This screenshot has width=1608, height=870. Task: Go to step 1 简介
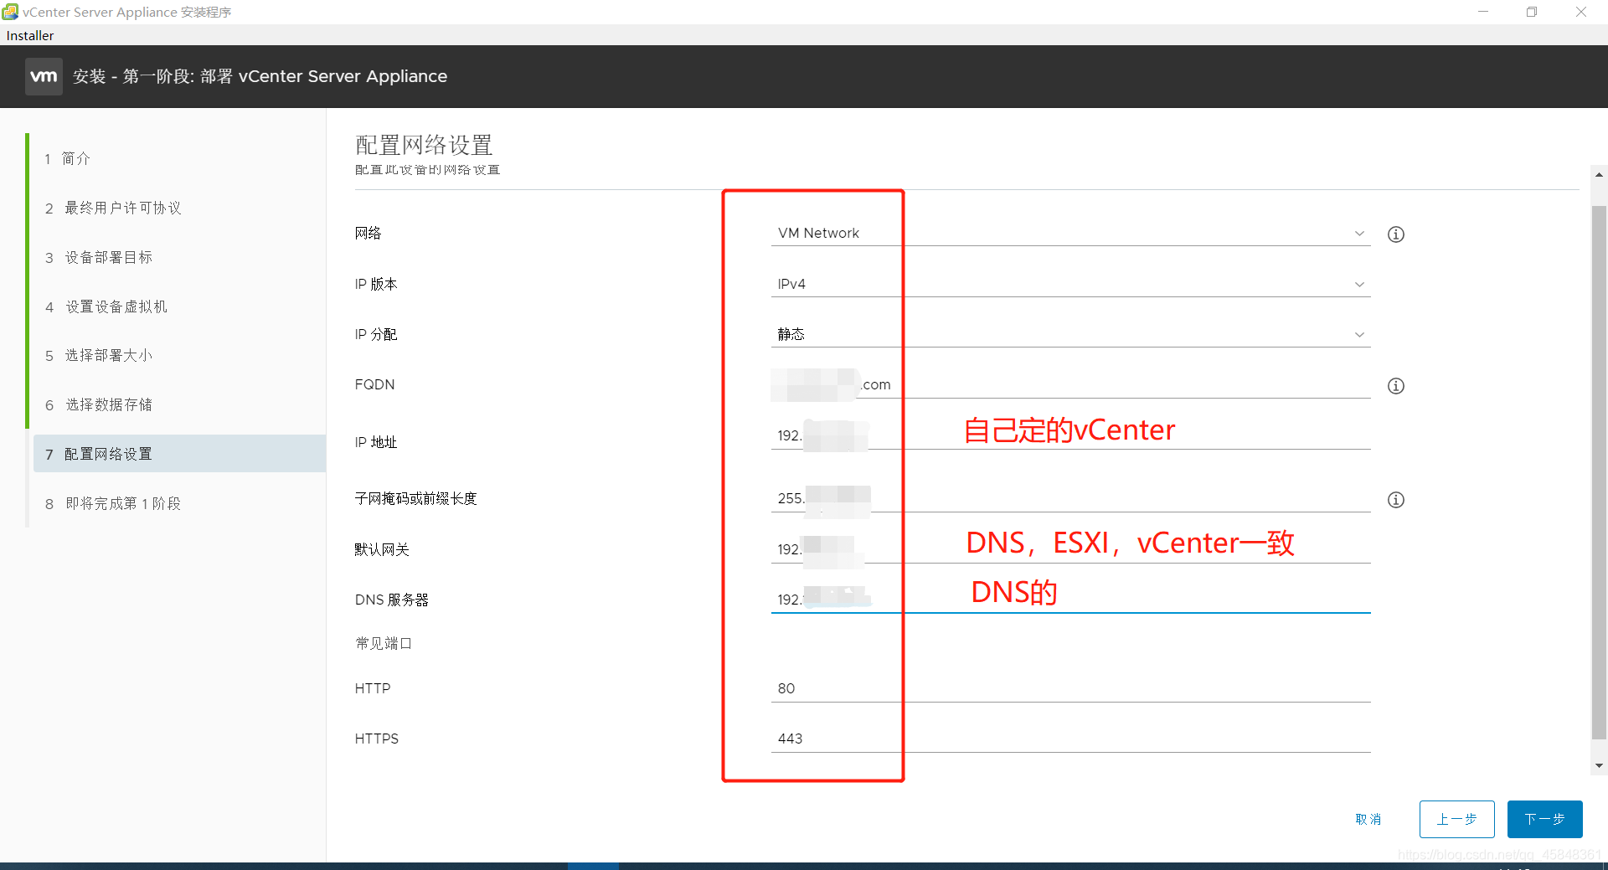[178, 158]
